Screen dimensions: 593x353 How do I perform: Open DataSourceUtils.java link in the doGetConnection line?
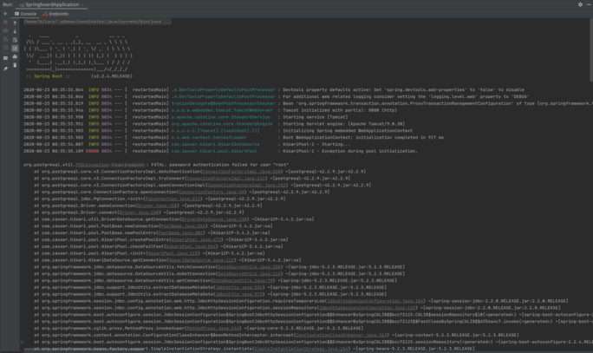pyautogui.click(x=250, y=274)
